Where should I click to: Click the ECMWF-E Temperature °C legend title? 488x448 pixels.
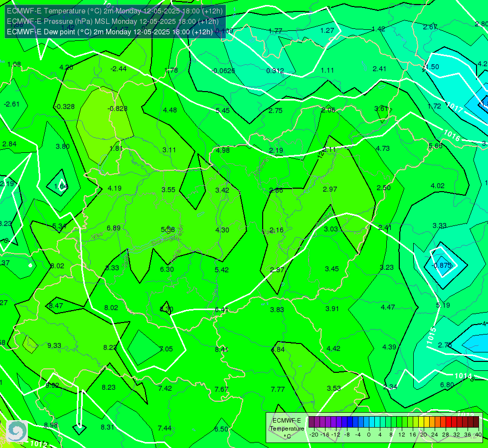[287, 429]
